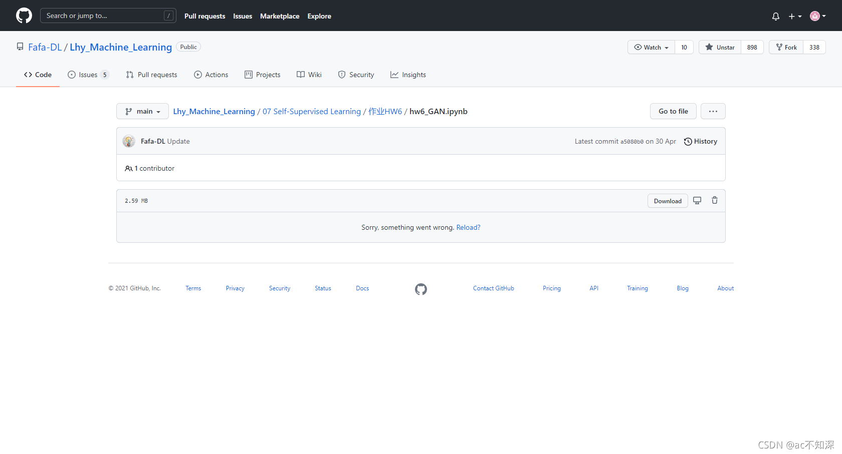The image size is (842, 454).
Task: Open the Wiki tab
Action: pyautogui.click(x=309, y=75)
